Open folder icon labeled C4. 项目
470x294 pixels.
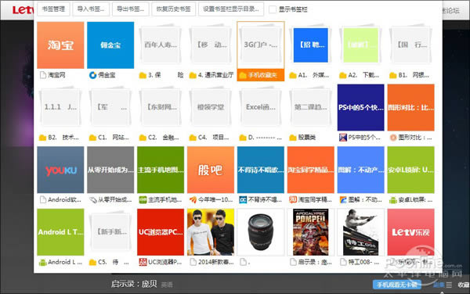tap(193, 138)
